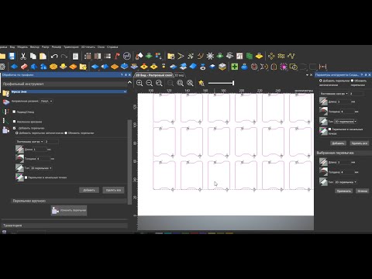This screenshot has height=279, width=372.
Task: Click the red eraser toolpath icon
Action: [24, 67]
